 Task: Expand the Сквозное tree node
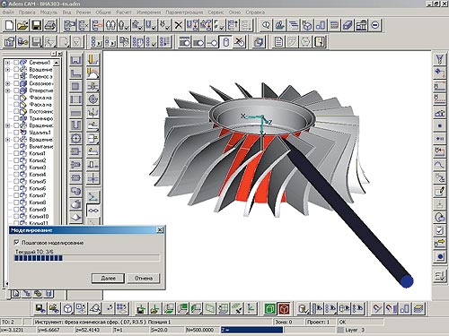8,83
